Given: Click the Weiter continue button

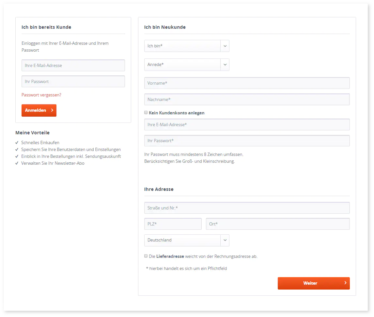Looking at the screenshot, I should point(313,283).
